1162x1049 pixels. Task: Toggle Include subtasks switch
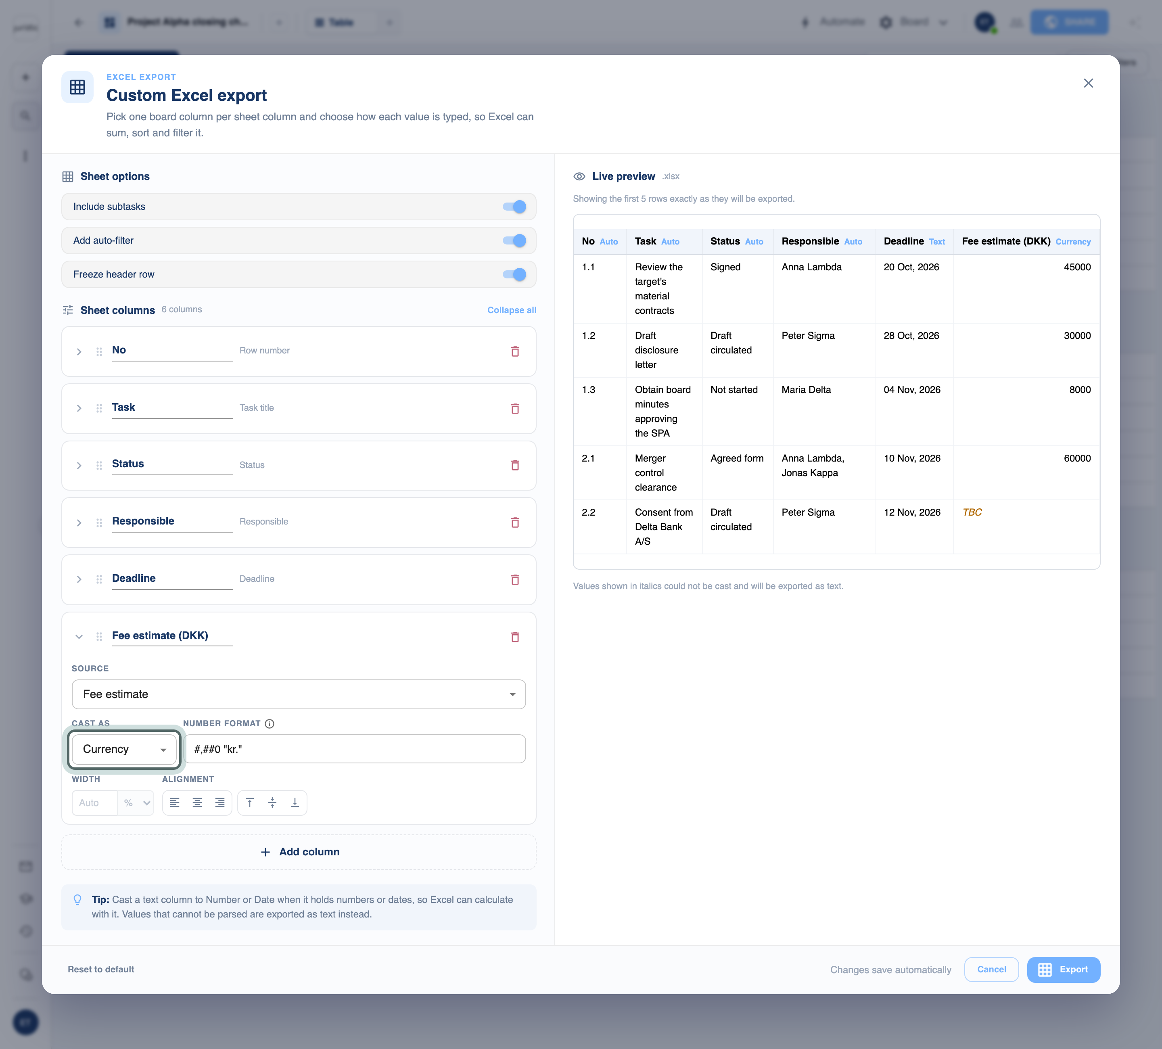[x=514, y=206]
